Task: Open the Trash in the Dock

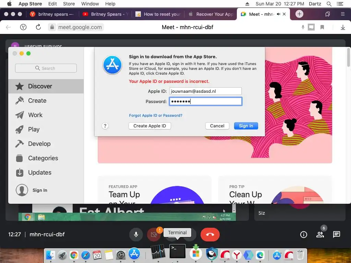Action: click(300, 255)
